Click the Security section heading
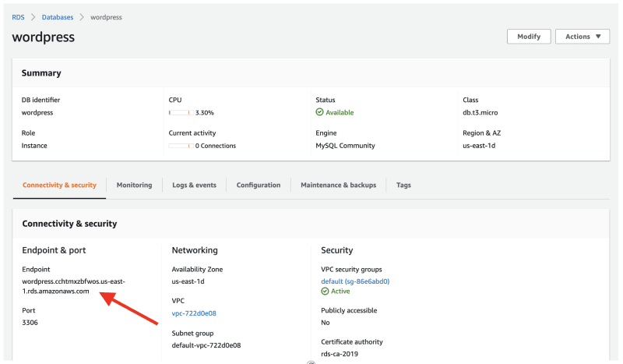The image size is (623, 364). [x=337, y=250]
